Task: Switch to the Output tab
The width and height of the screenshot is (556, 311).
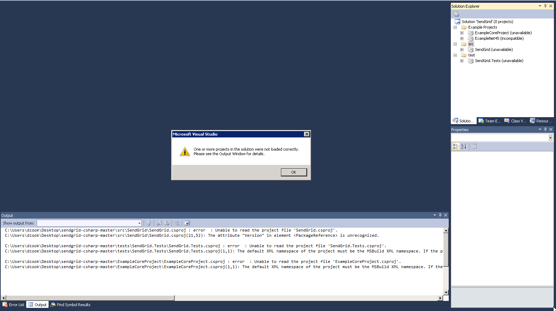Action: click(x=37, y=305)
